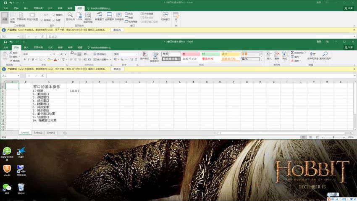Switch to Page Layout tab in lower window
The height and width of the screenshot is (201, 357).
click(38, 48)
